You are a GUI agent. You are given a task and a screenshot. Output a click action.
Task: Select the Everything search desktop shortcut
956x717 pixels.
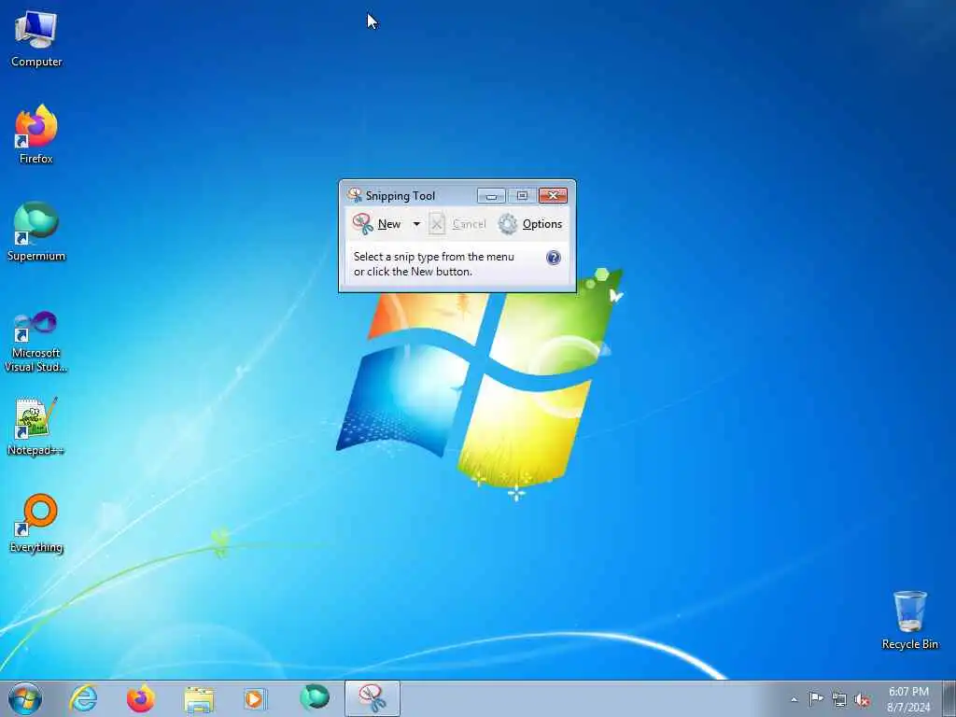[x=36, y=523]
